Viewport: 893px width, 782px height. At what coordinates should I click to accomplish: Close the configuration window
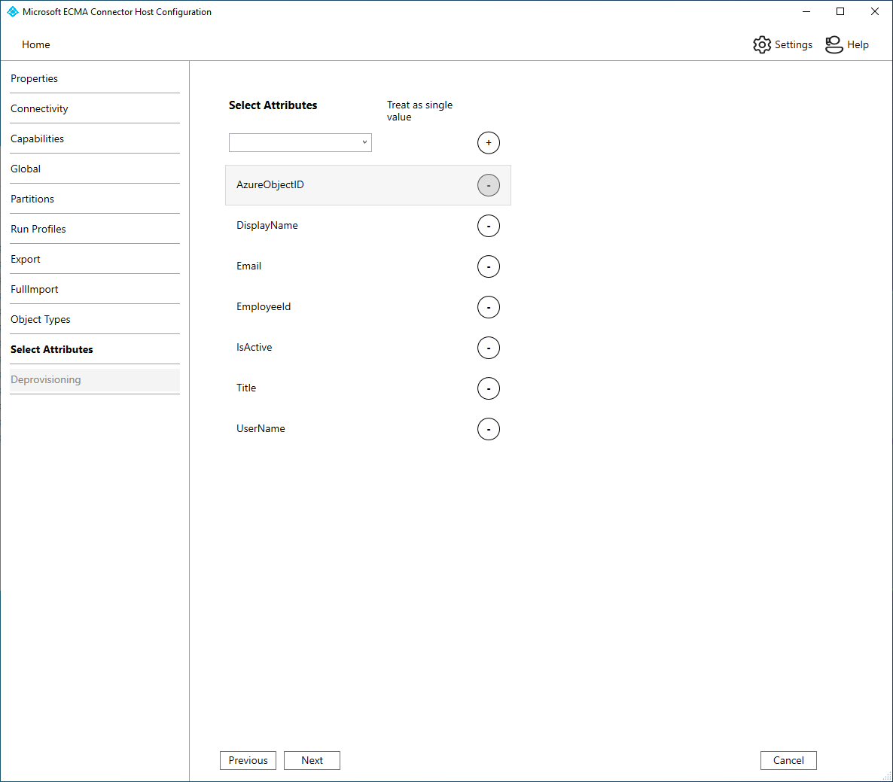[875, 11]
